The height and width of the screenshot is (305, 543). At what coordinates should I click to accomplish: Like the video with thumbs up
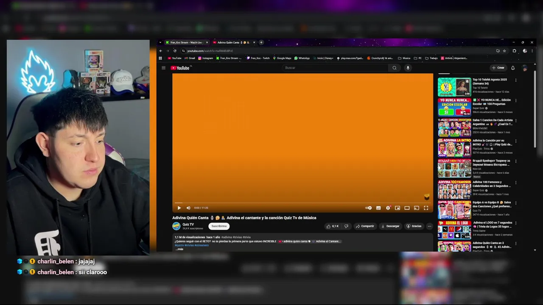[332, 226]
